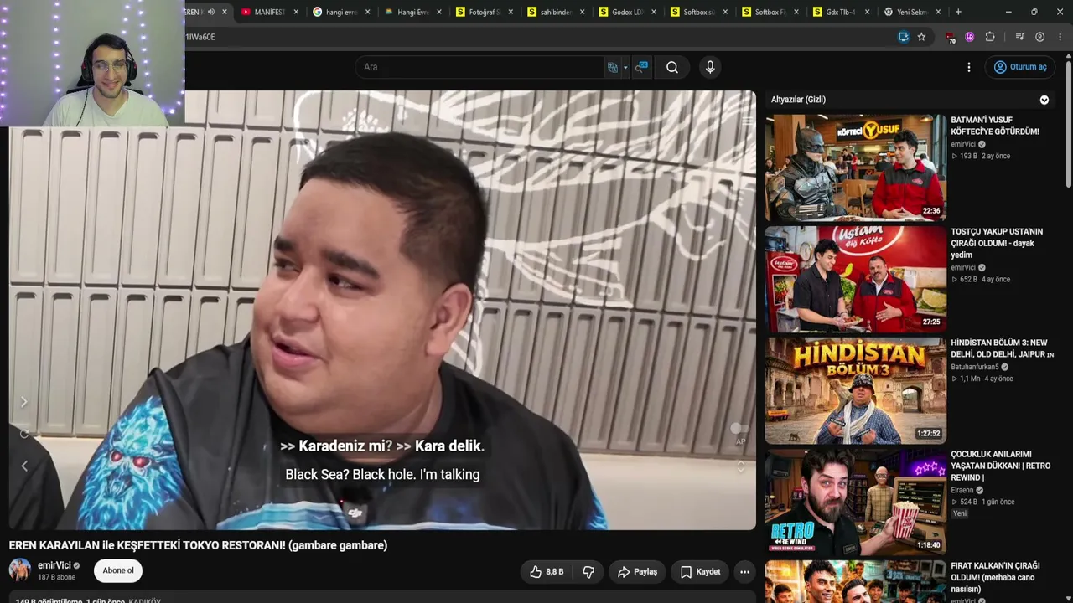Click the Ustam Çiğ Köfte video thumbnail
The image size is (1073, 603).
(856, 279)
